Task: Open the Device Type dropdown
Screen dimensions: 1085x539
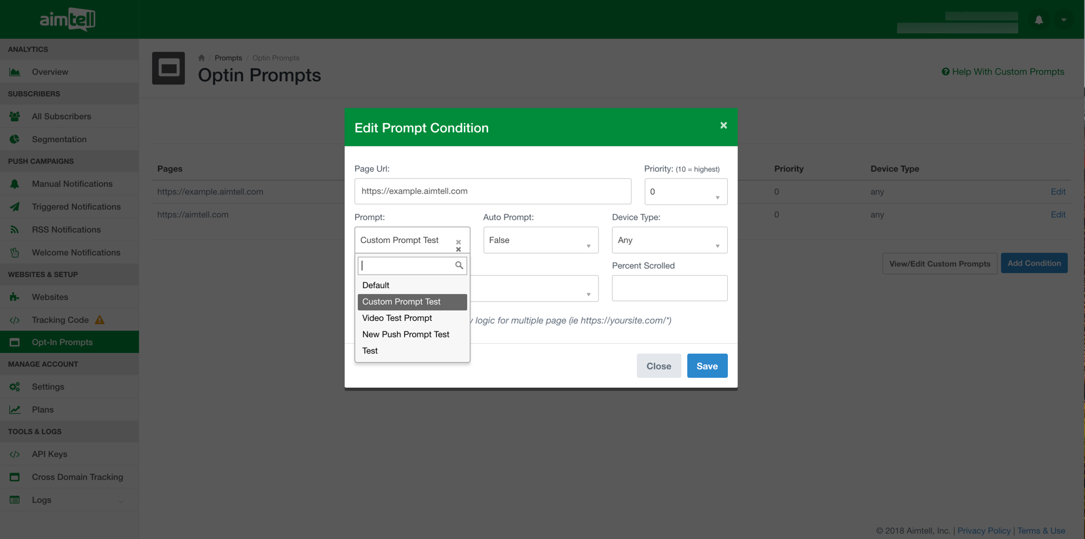Action: 669,240
